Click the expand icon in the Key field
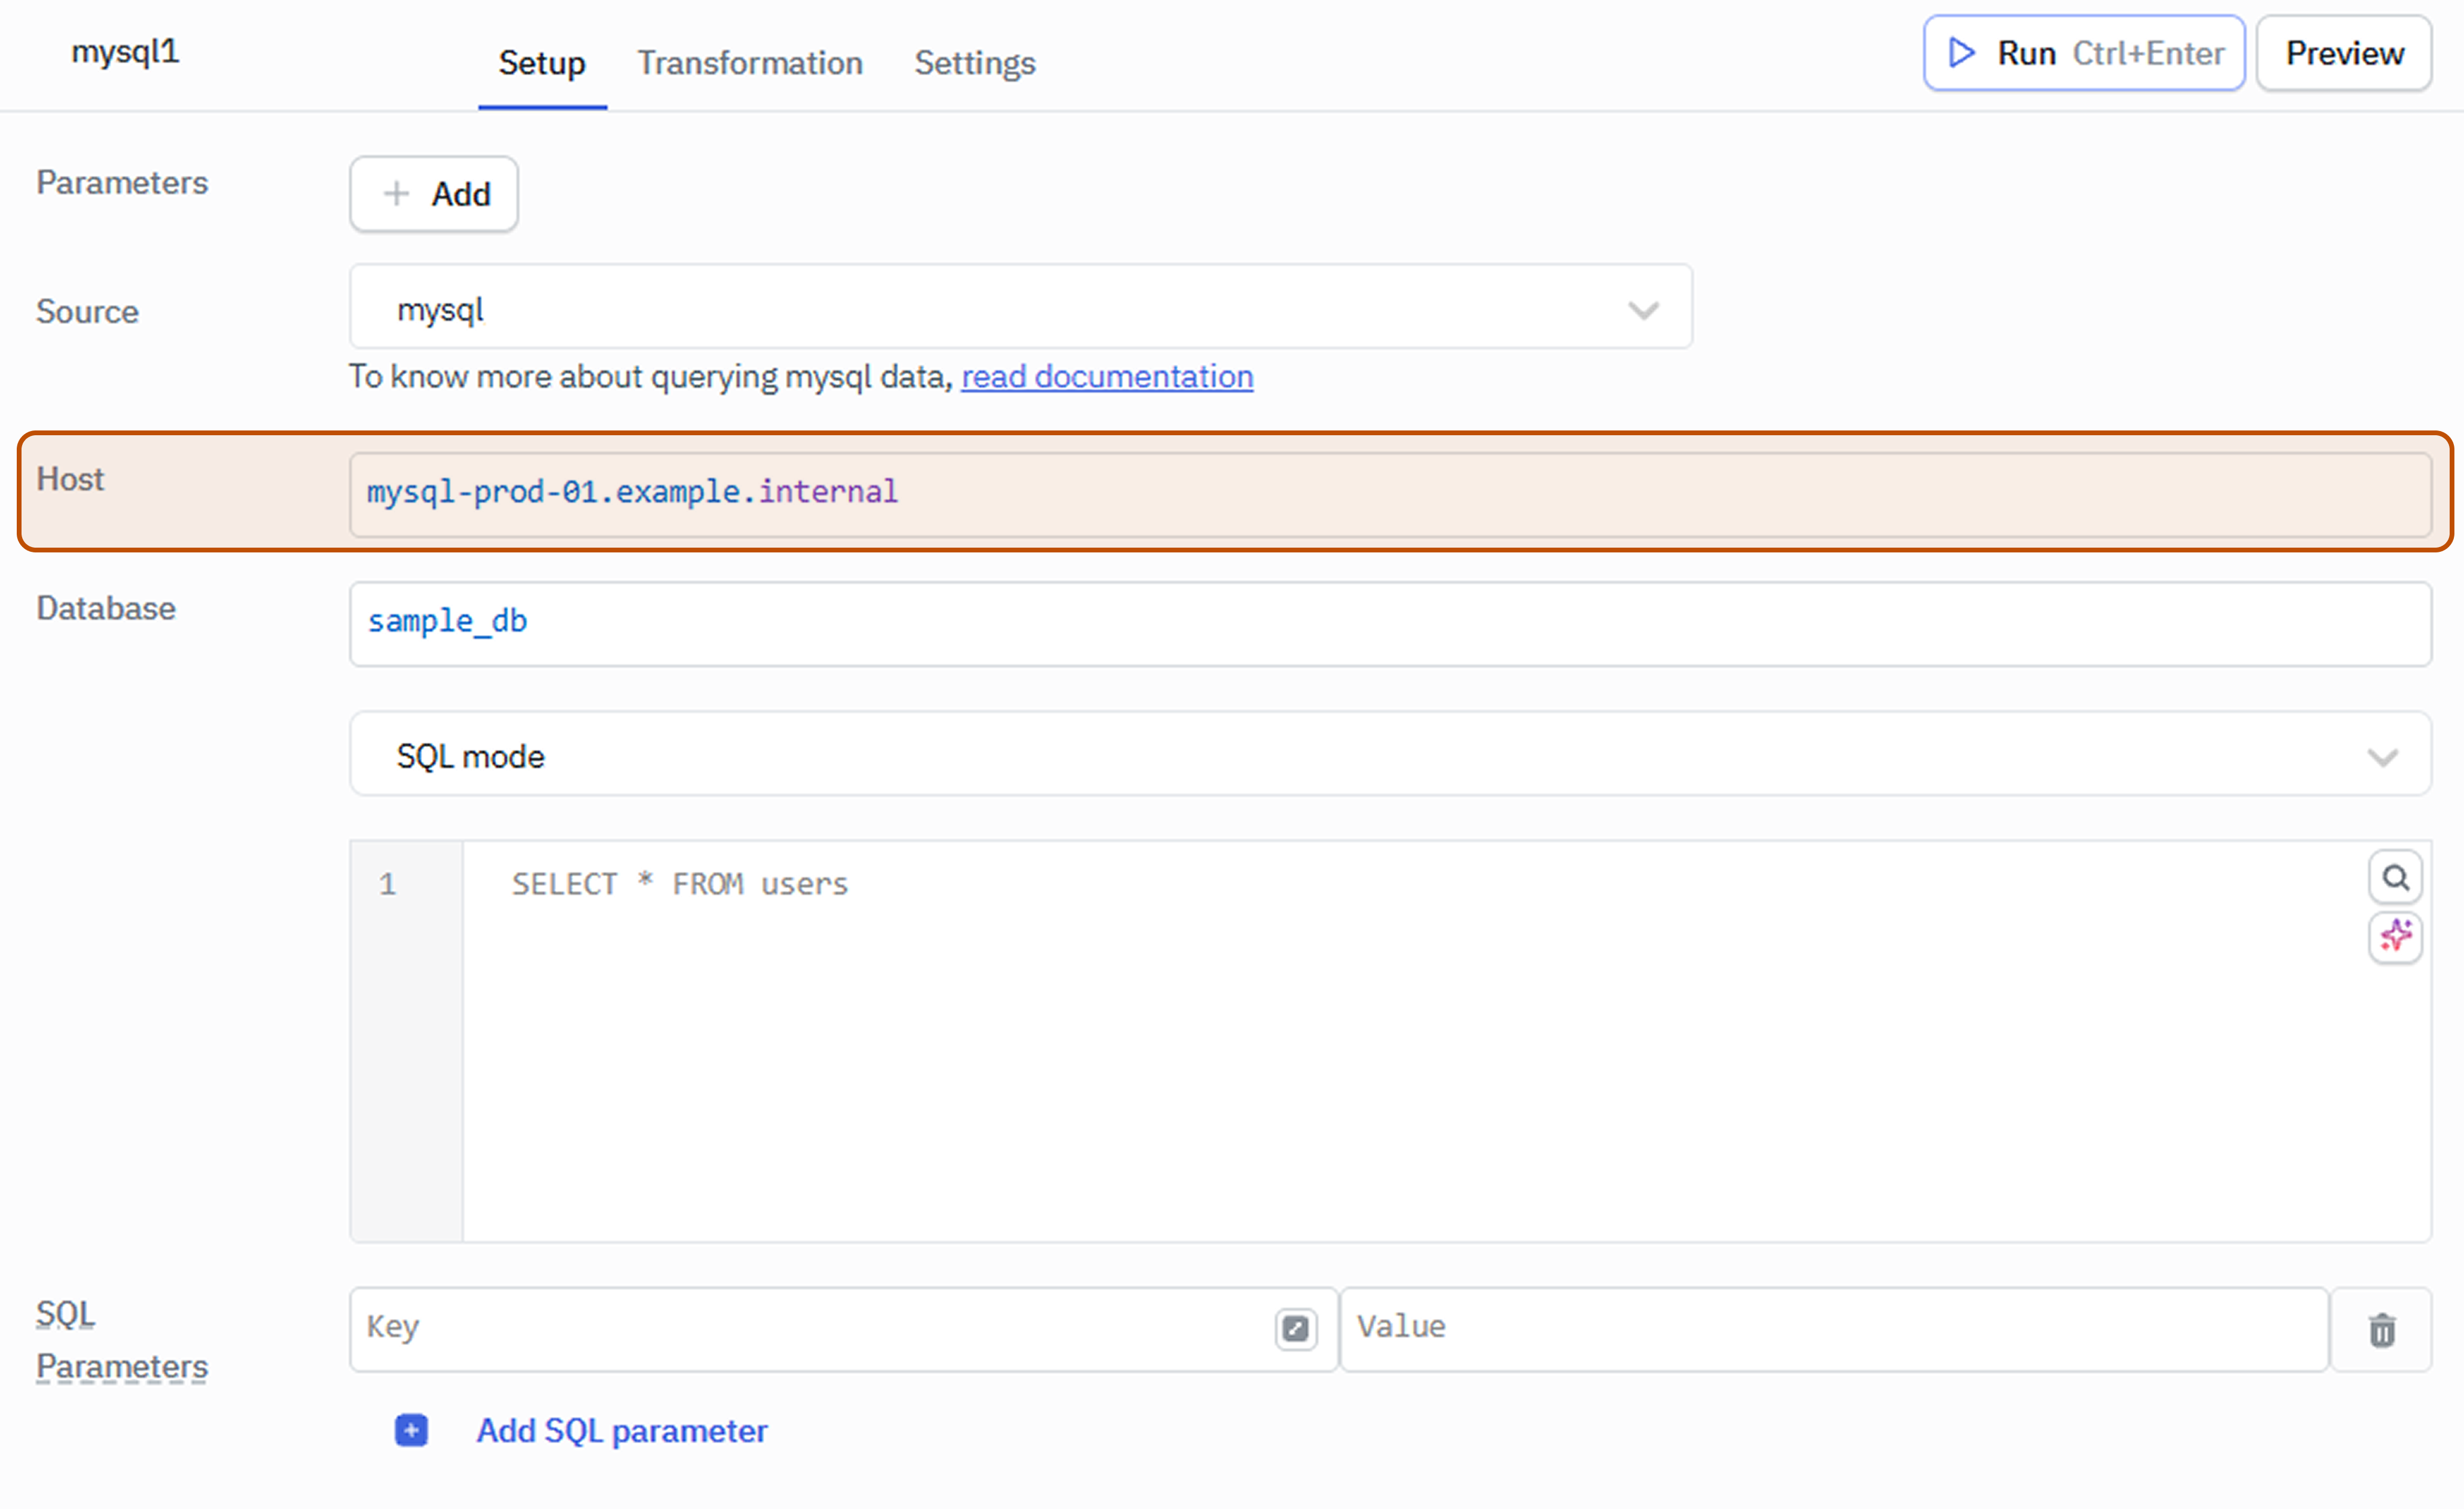 [x=1296, y=1328]
